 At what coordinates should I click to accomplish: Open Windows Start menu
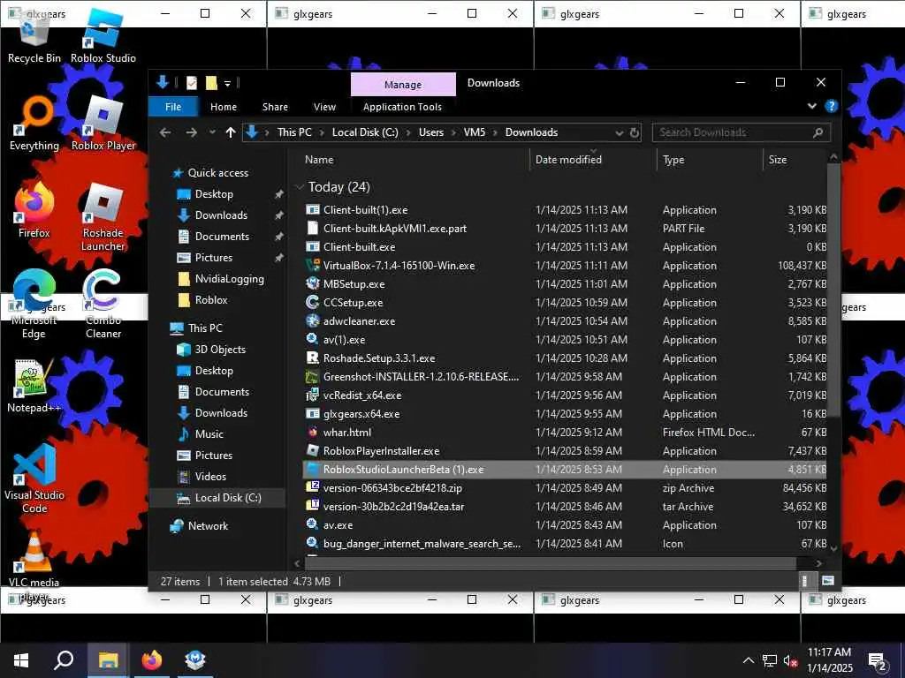coord(21,659)
